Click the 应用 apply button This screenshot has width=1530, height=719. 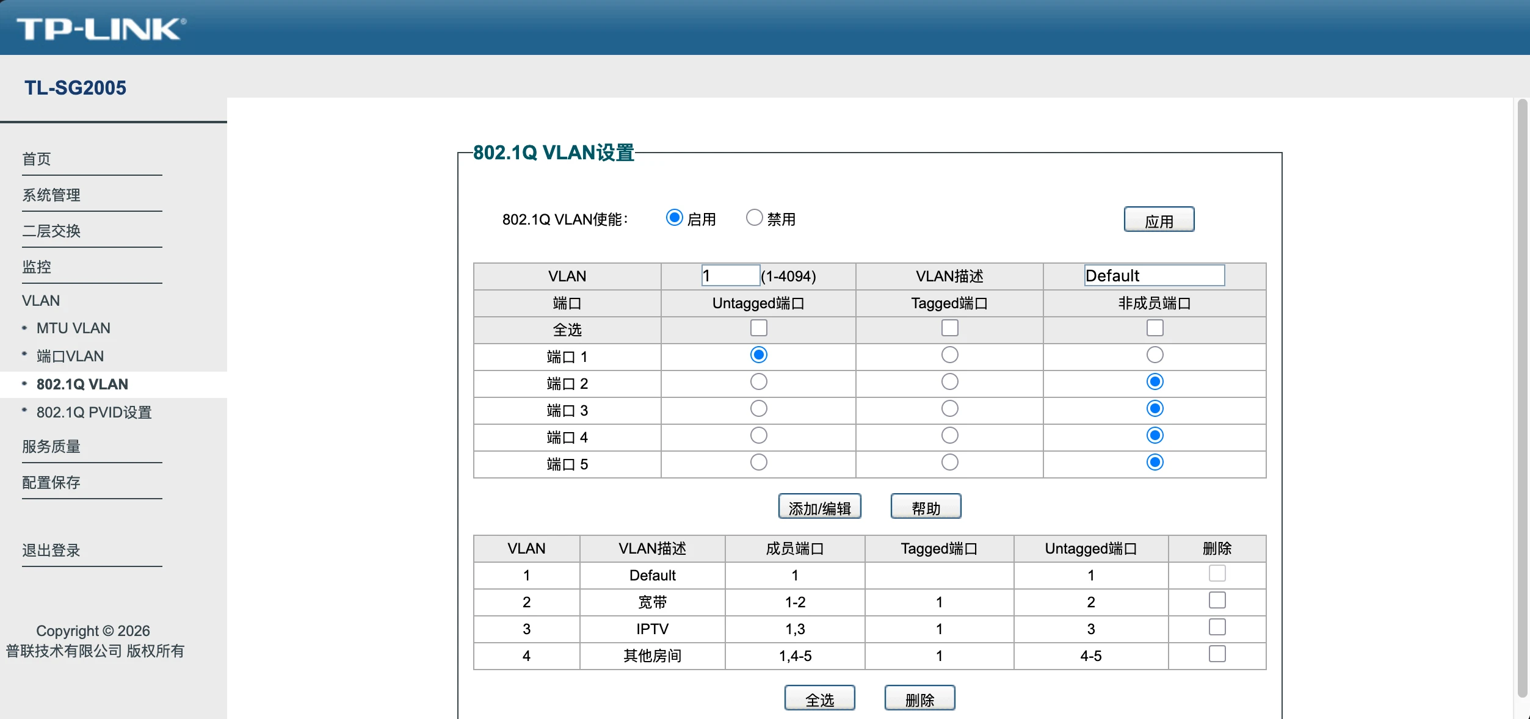(1159, 220)
